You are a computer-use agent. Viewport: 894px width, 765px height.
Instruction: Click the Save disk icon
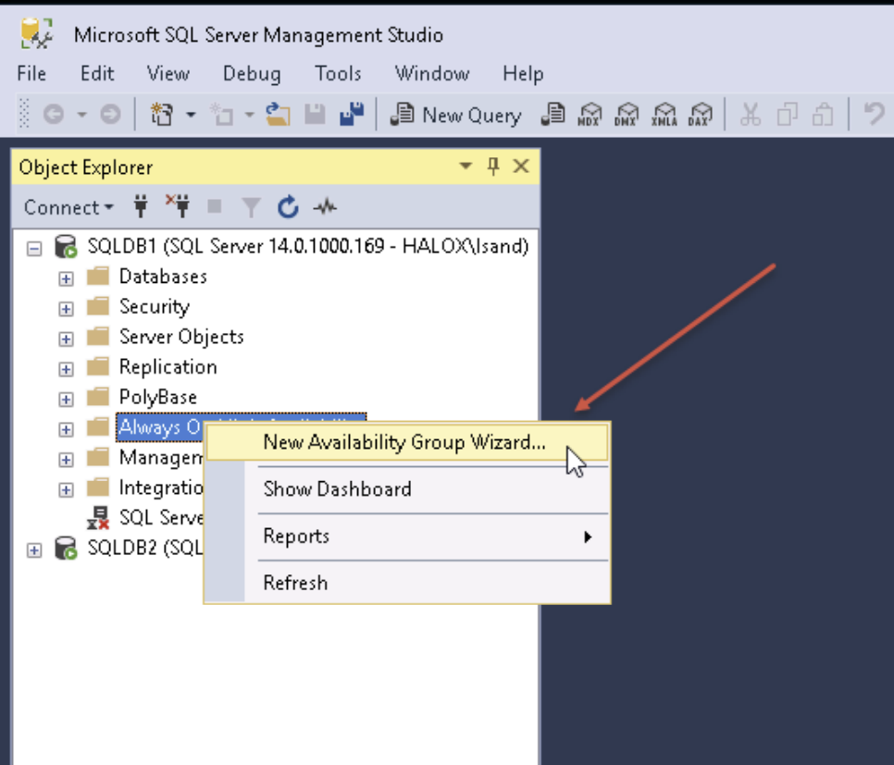click(x=315, y=115)
